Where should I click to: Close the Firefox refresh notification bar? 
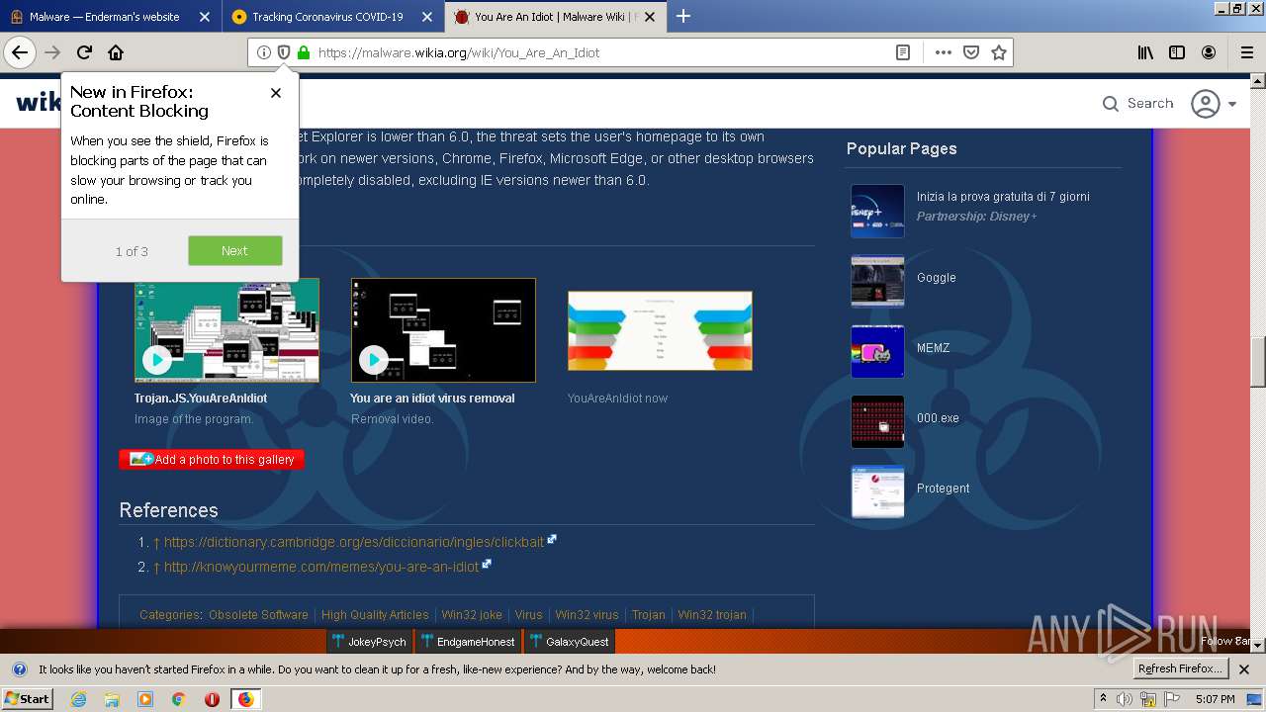click(x=1244, y=669)
